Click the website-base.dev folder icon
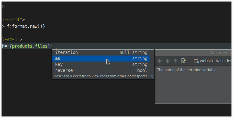Image resolution: width=233 pixels, height=118 pixels. [196, 61]
